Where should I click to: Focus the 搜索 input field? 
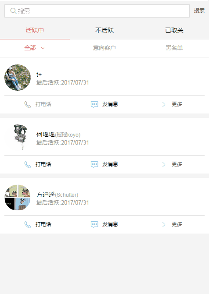coord(97,11)
